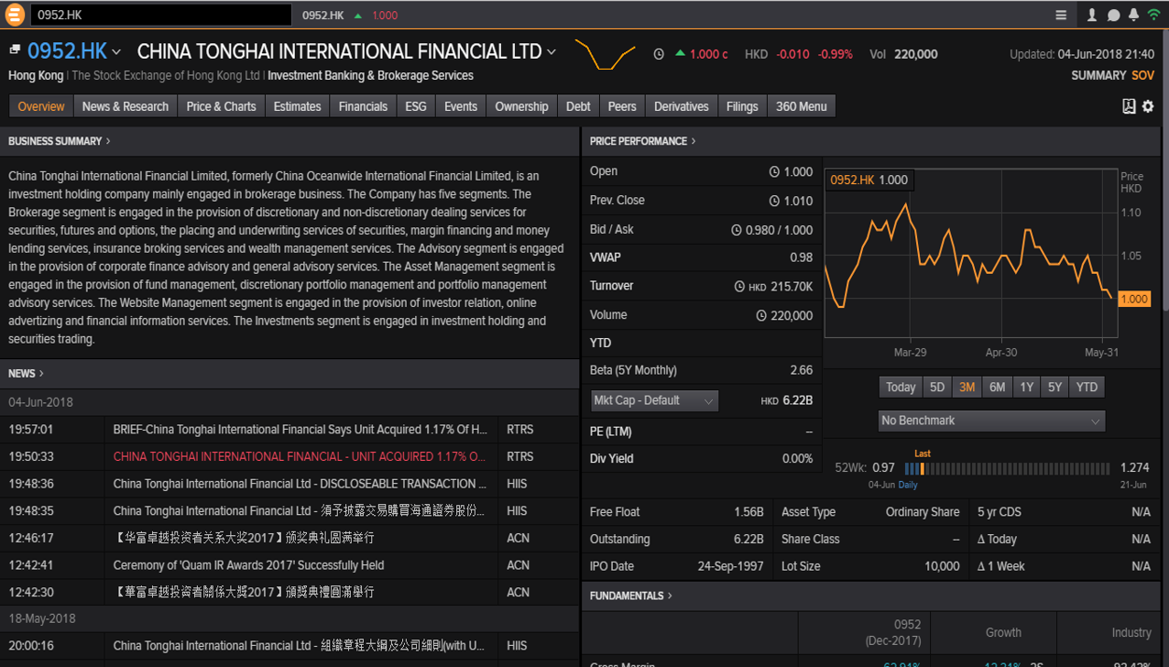Click the clock icon in Volume row

pos(761,315)
